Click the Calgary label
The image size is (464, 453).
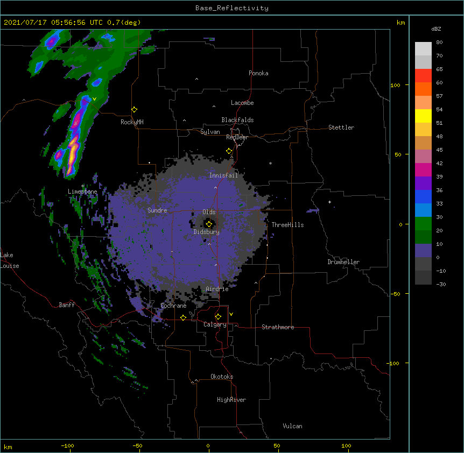[215, 324]
